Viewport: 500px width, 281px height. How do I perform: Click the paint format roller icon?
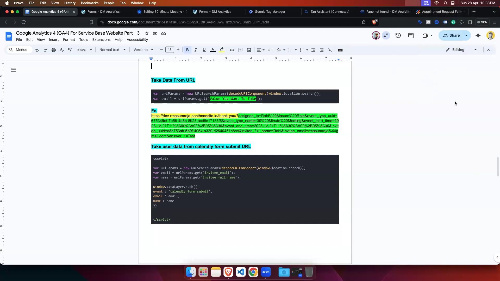point(70,50)
